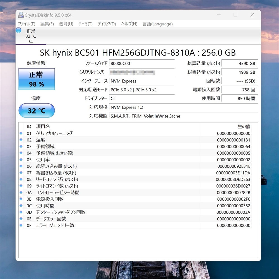Click the 生の値 column header
This screenshot has height=279, width=279.
[x=226, y=126]
